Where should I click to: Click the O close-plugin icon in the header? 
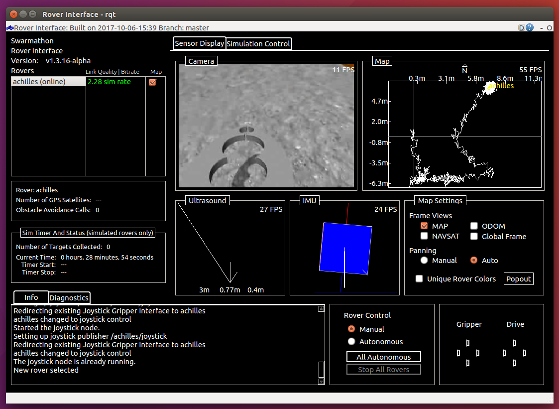coord(549,28)
